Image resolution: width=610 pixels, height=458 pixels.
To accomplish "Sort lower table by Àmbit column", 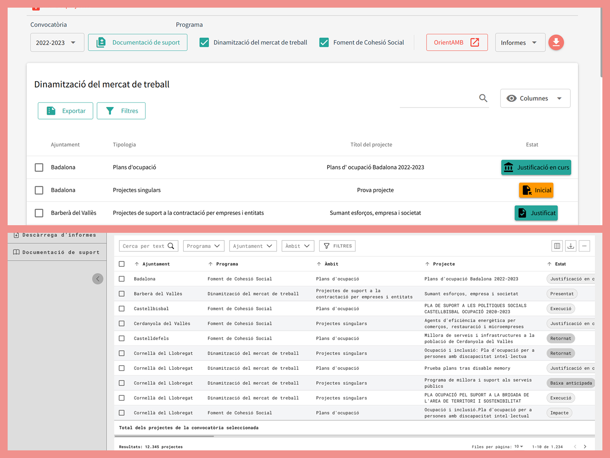I will [319, 264].
